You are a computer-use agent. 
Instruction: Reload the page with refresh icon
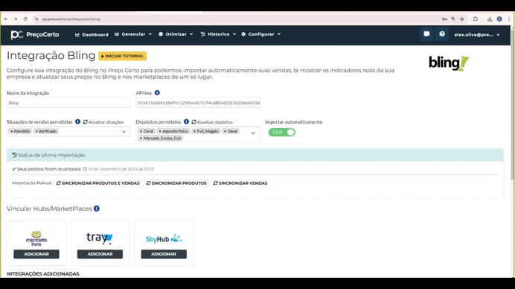click(x=25, y=19)
